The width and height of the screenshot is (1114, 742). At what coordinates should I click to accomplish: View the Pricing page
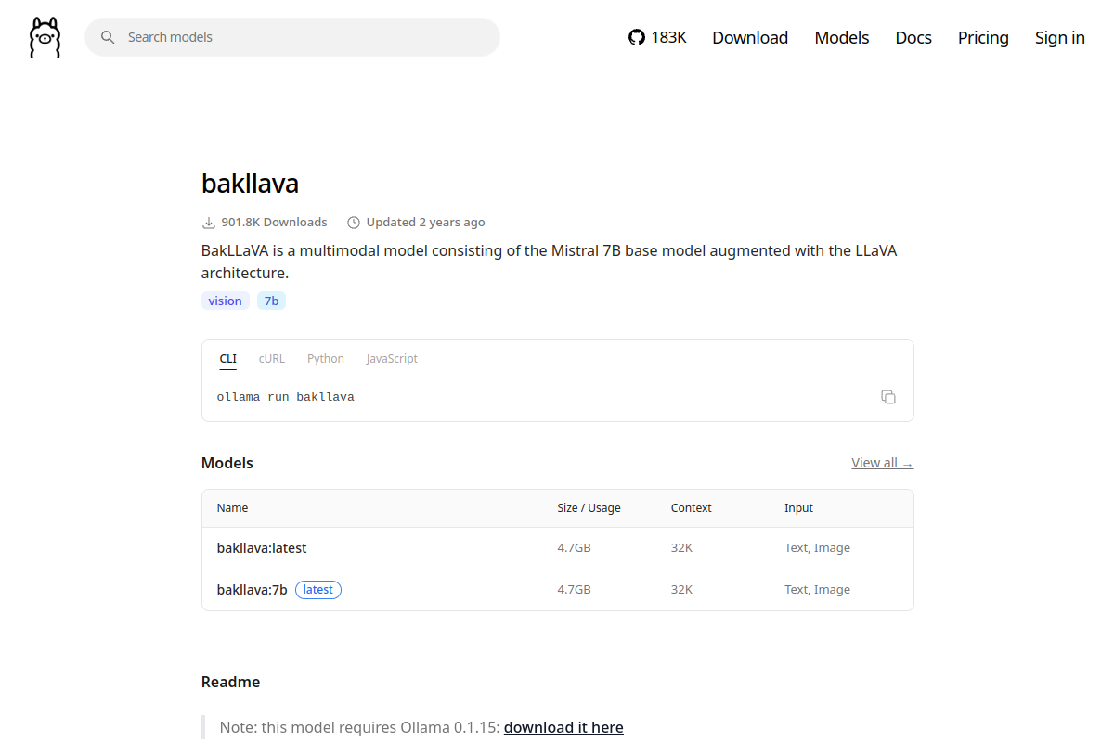coord(983,37)
